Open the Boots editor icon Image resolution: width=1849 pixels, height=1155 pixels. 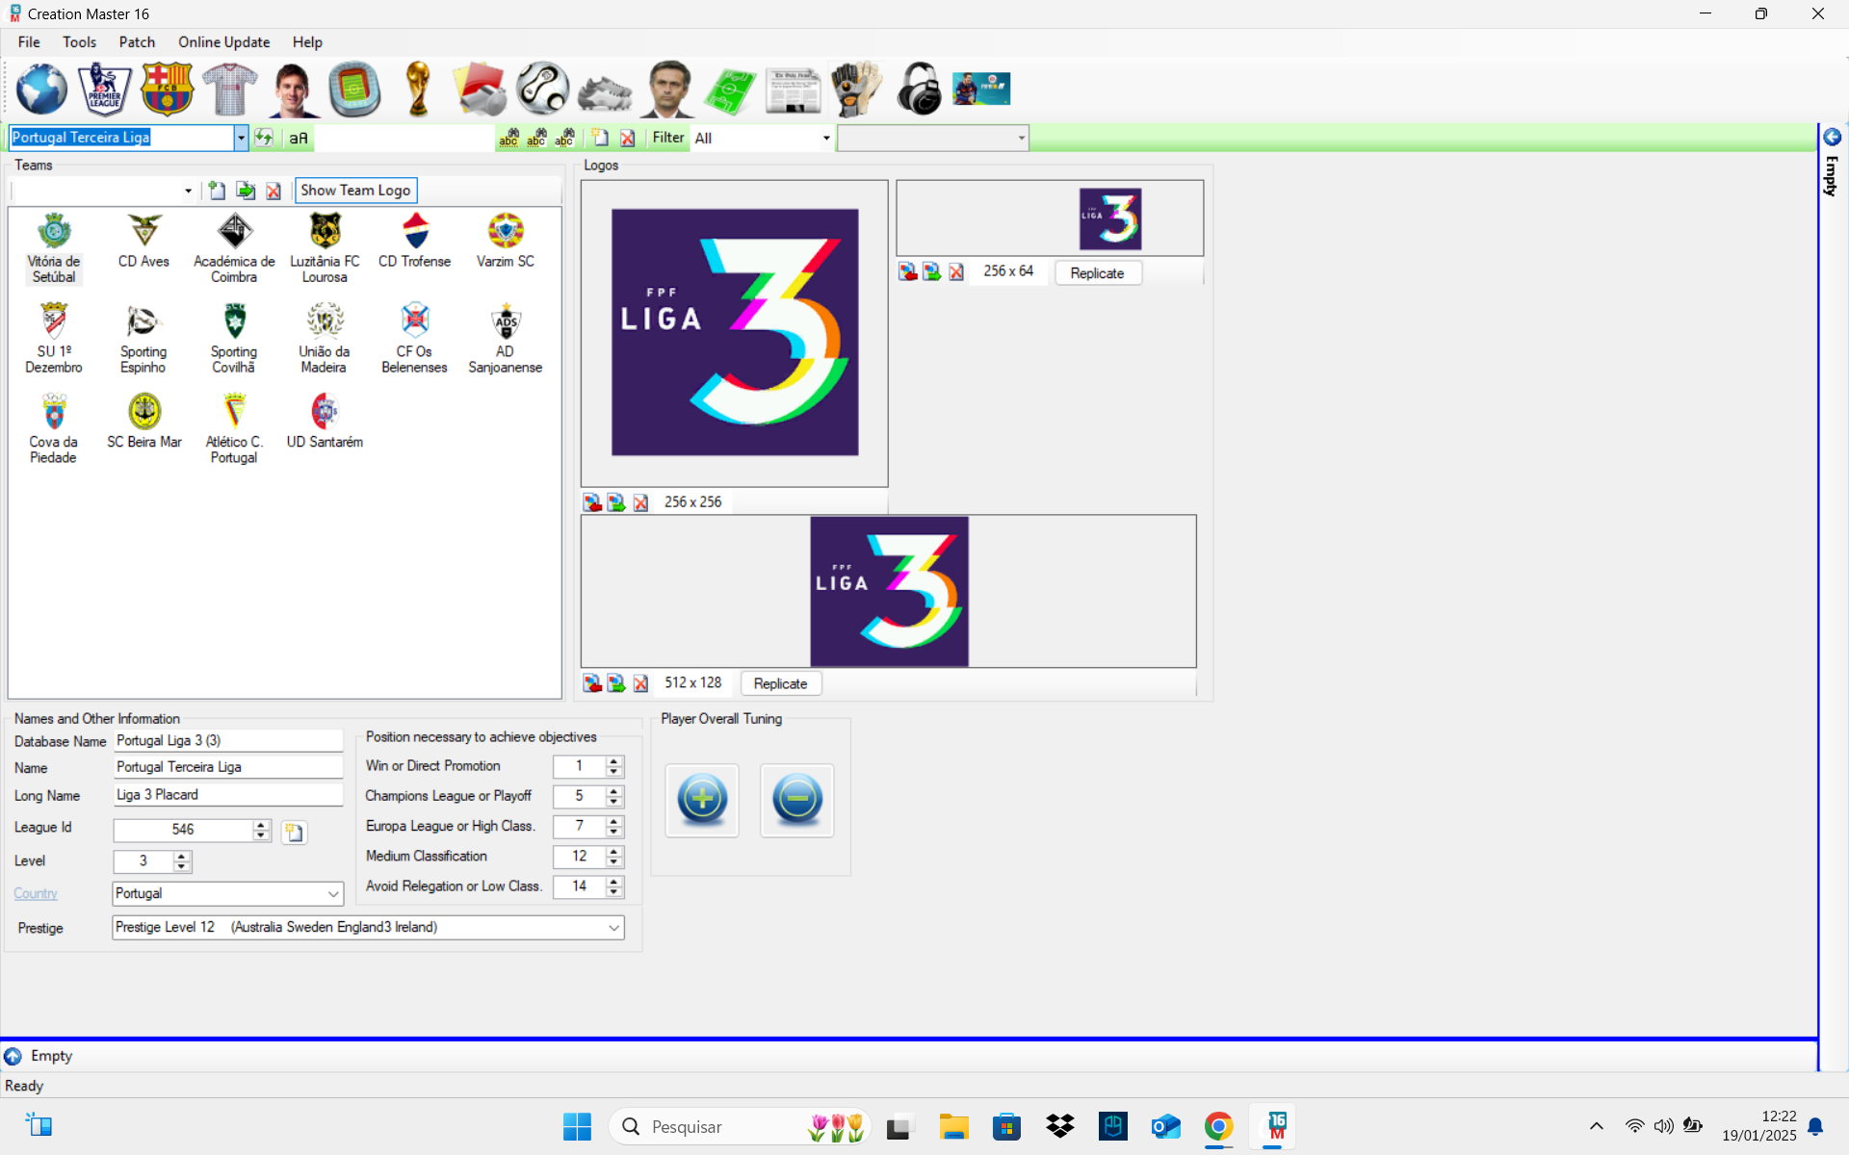pyautogui.click(x=605, y=91)
